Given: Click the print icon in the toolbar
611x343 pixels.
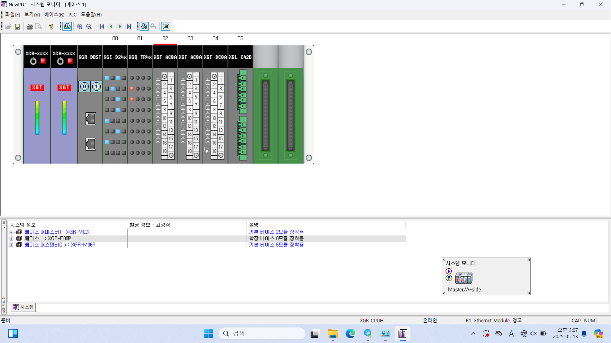Looking at the screenshot, I should click(30, 26).
